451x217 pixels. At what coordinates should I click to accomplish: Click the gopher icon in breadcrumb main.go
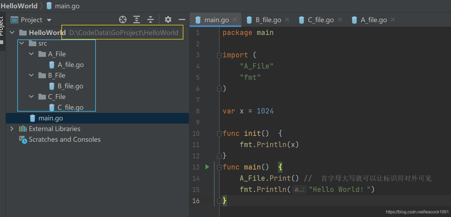(49, 6)
